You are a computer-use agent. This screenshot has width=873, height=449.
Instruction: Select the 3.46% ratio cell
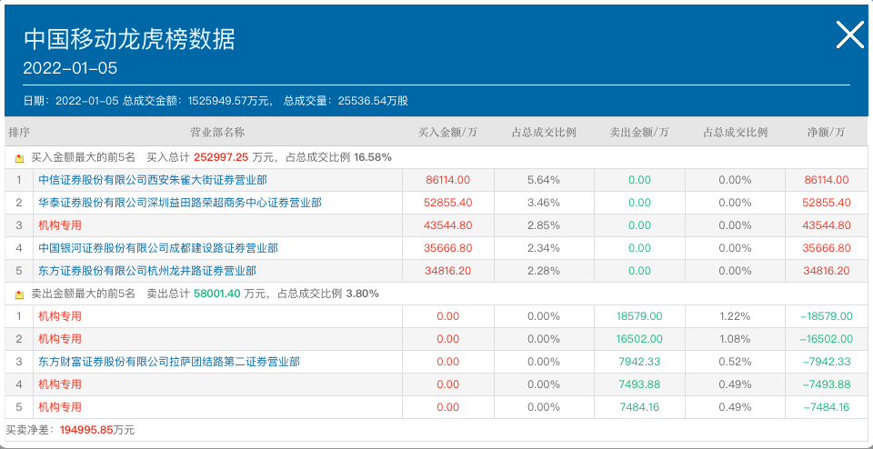544,203
